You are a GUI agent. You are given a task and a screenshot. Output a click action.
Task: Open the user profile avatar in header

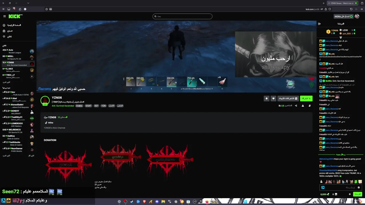357,17
